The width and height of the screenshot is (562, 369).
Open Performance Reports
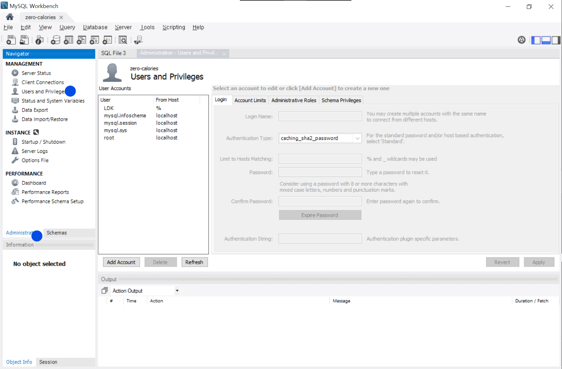(45, 192)
